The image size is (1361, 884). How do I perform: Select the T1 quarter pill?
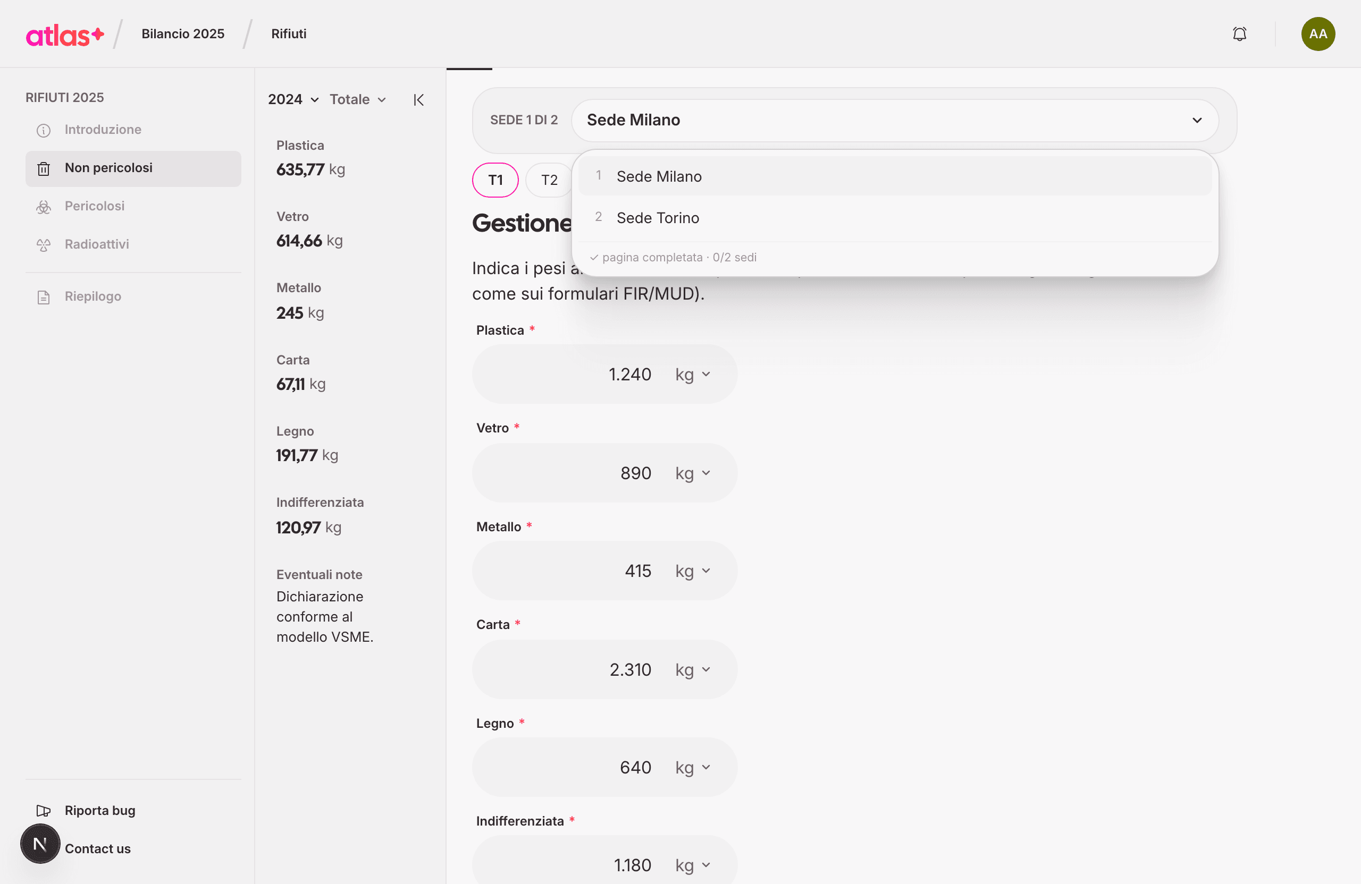[495, 180]
